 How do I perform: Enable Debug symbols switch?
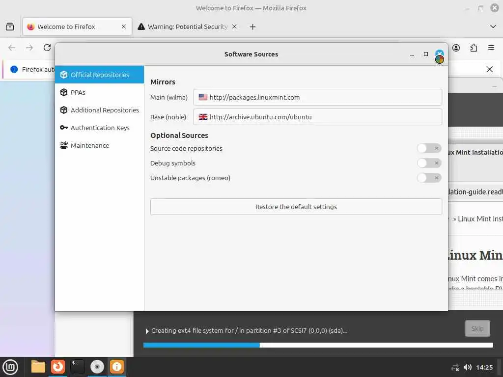429,163
